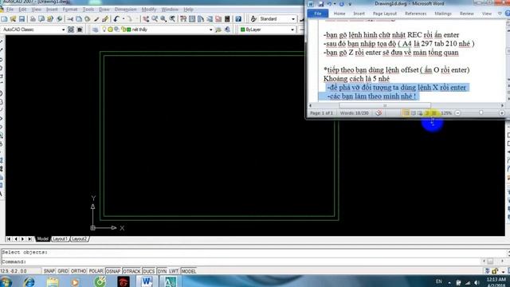Toggle DUCS in the status bar
Image resolution: width=510 pixels, height=287 pixels.
[x=149, y=271]
